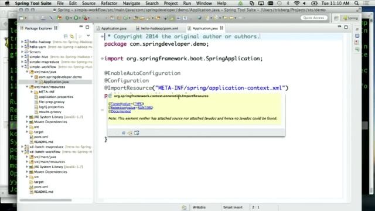Click the Run External Tools icon
The height and width of the screenshot is (211, 375).
84,18
